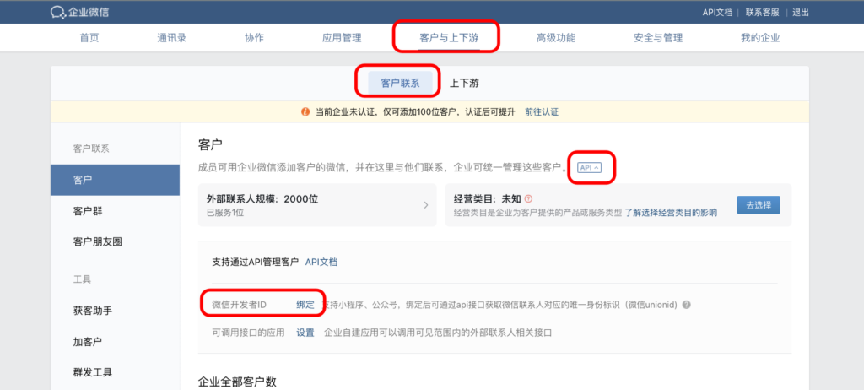Go to 通讯录 menu
The image size is (864, 390).
click(x=171, y=38)
